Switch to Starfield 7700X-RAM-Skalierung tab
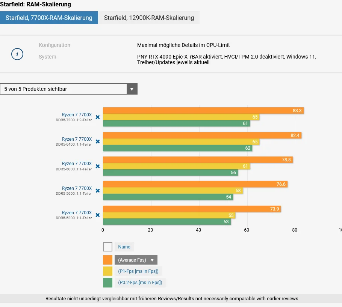342x307 pixels. 49,18
